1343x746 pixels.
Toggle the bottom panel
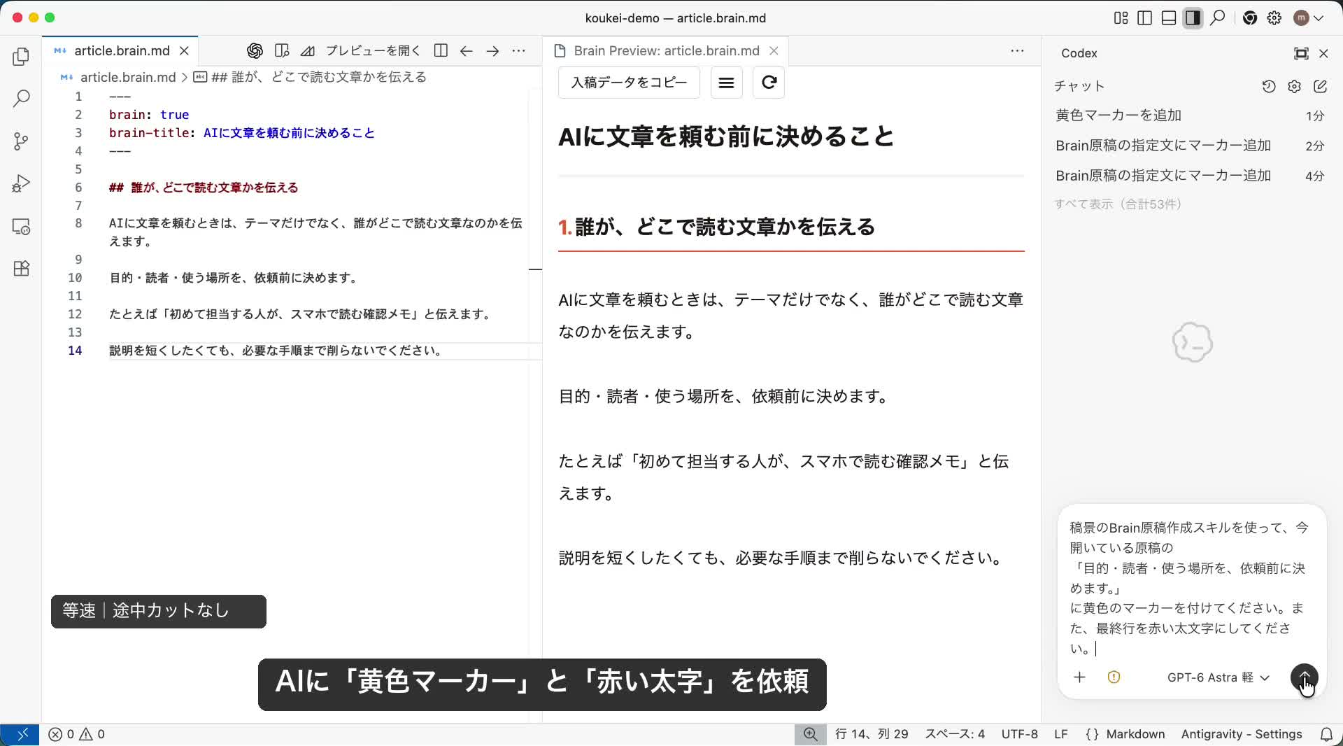(x=1168, y=18)
